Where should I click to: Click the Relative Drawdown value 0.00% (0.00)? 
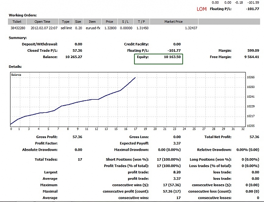(248, 150)
